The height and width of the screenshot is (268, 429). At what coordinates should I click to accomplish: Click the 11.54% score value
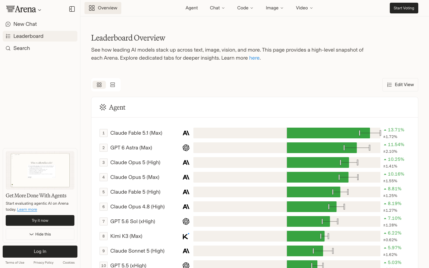click(396, 144)
